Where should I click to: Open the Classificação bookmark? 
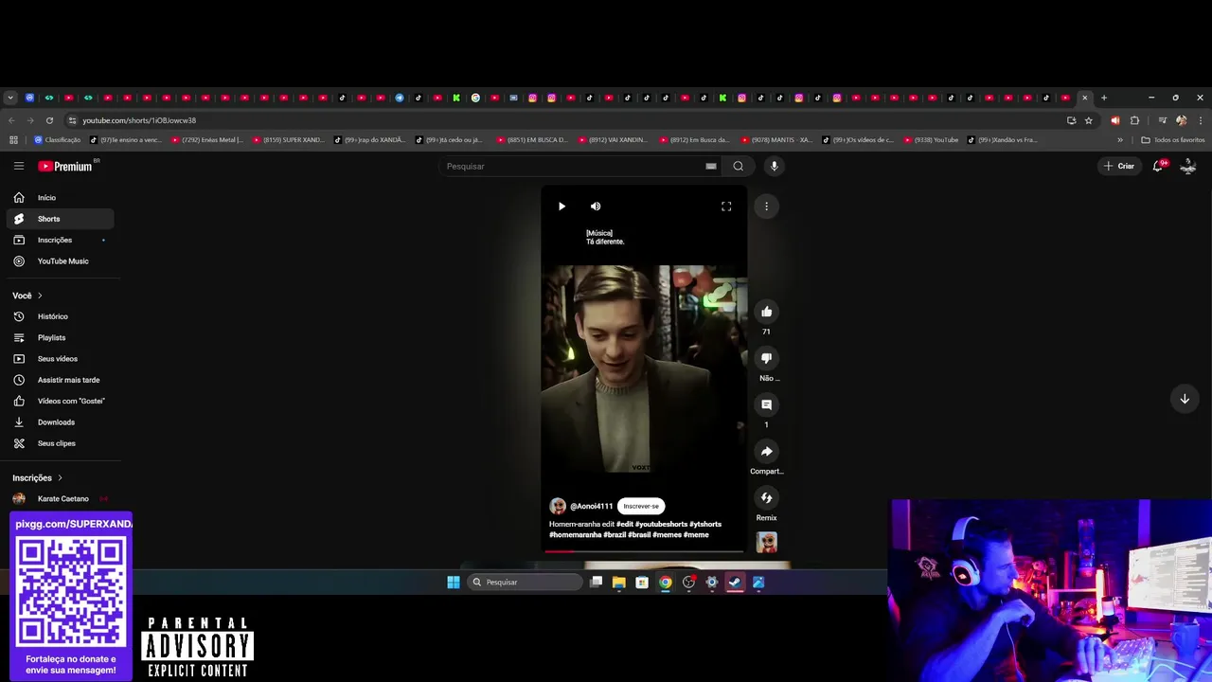coord(58,139)
